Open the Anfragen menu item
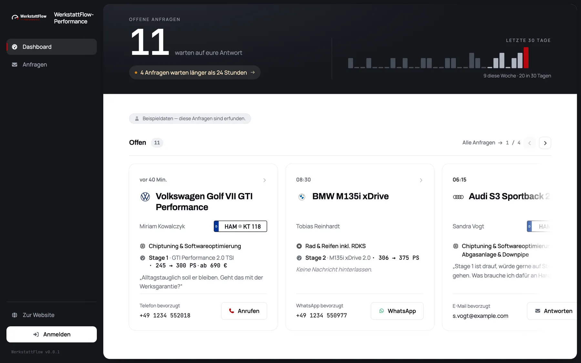Image resolution: width=581 pixels, height=363 pixels. click(52, 65)
